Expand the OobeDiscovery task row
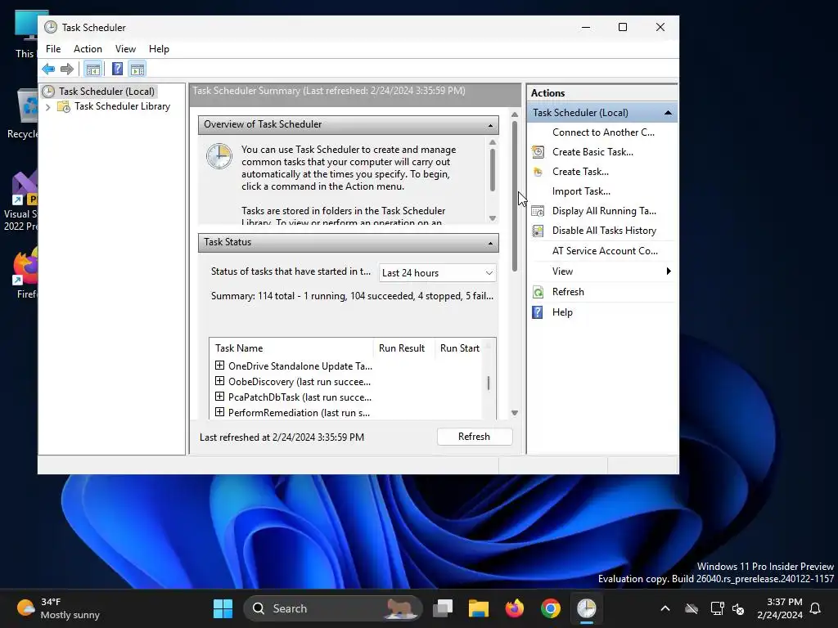The width and height of the screenshot is (838, 628). (x=219, y=381)
